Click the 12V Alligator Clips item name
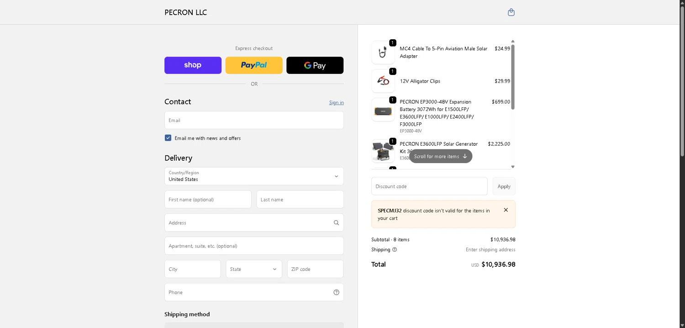The image size is (685, 328). tap(420, 81)
